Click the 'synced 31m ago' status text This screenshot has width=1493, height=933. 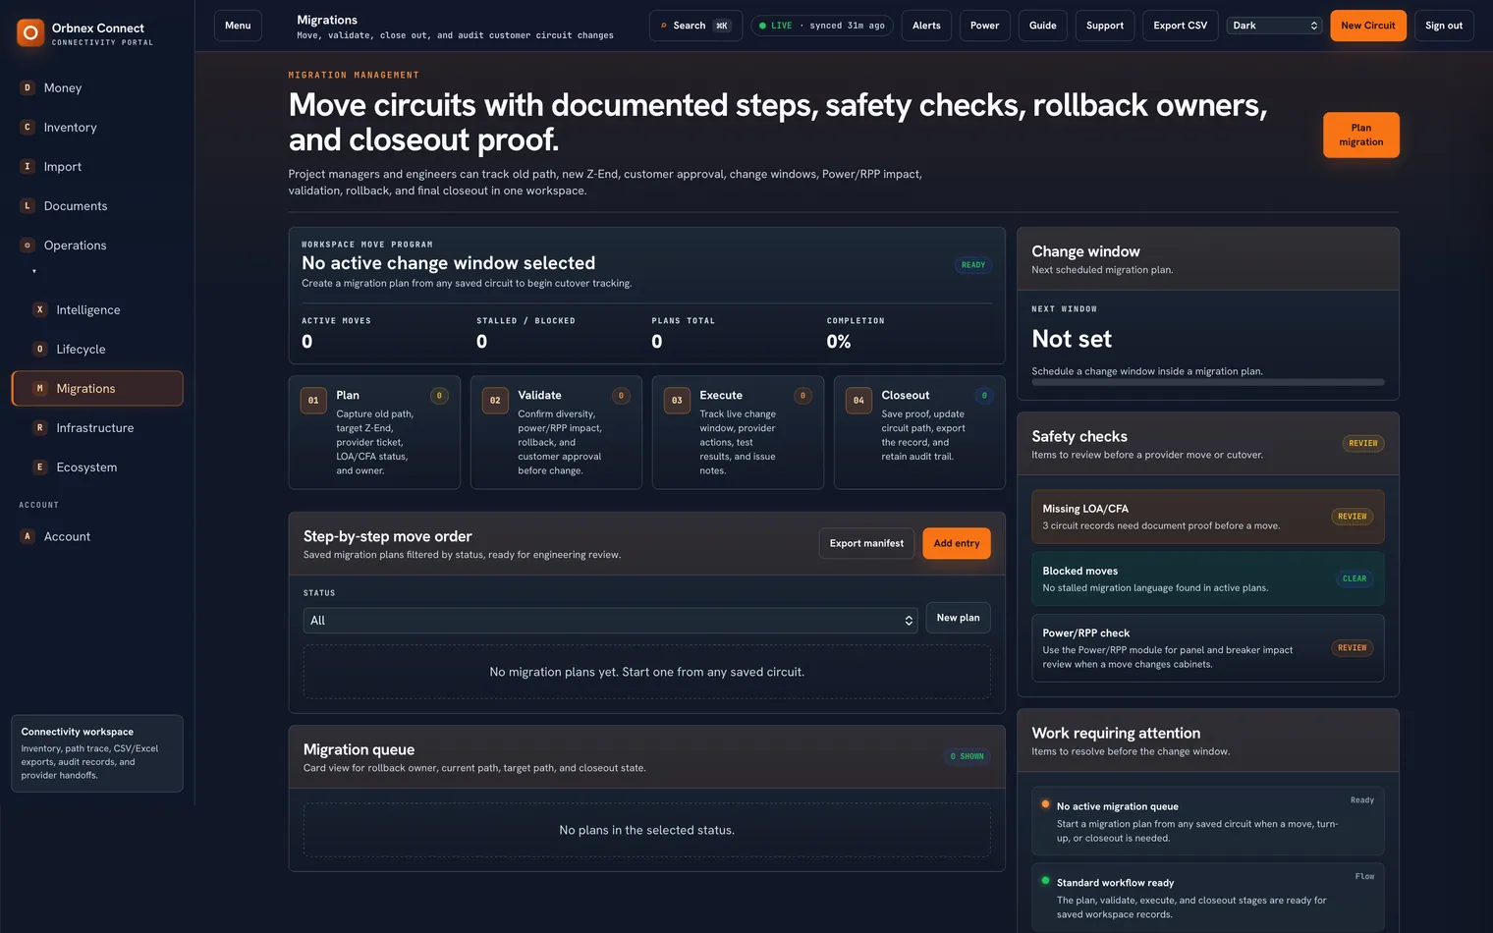point(847,26)
